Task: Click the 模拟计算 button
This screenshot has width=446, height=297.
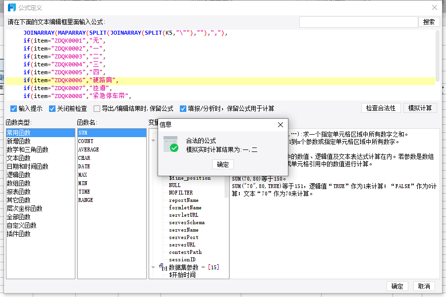Action: tap(420, 108)
